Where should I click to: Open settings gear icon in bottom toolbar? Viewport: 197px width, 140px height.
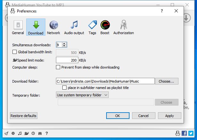tap(13, 133)
